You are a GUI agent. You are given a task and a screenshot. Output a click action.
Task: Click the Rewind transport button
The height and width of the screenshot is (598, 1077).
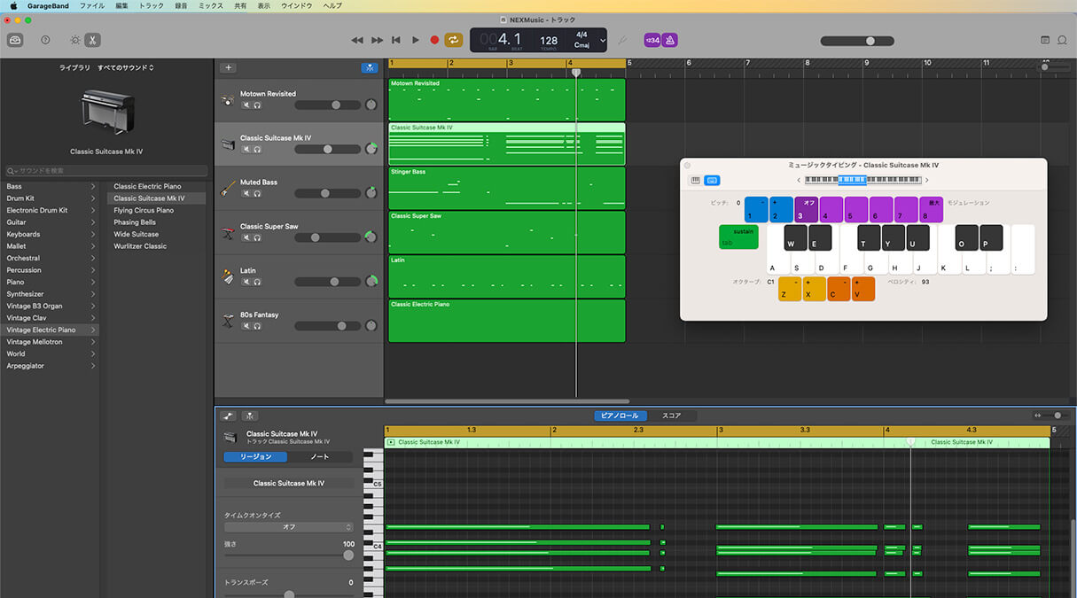357,40
